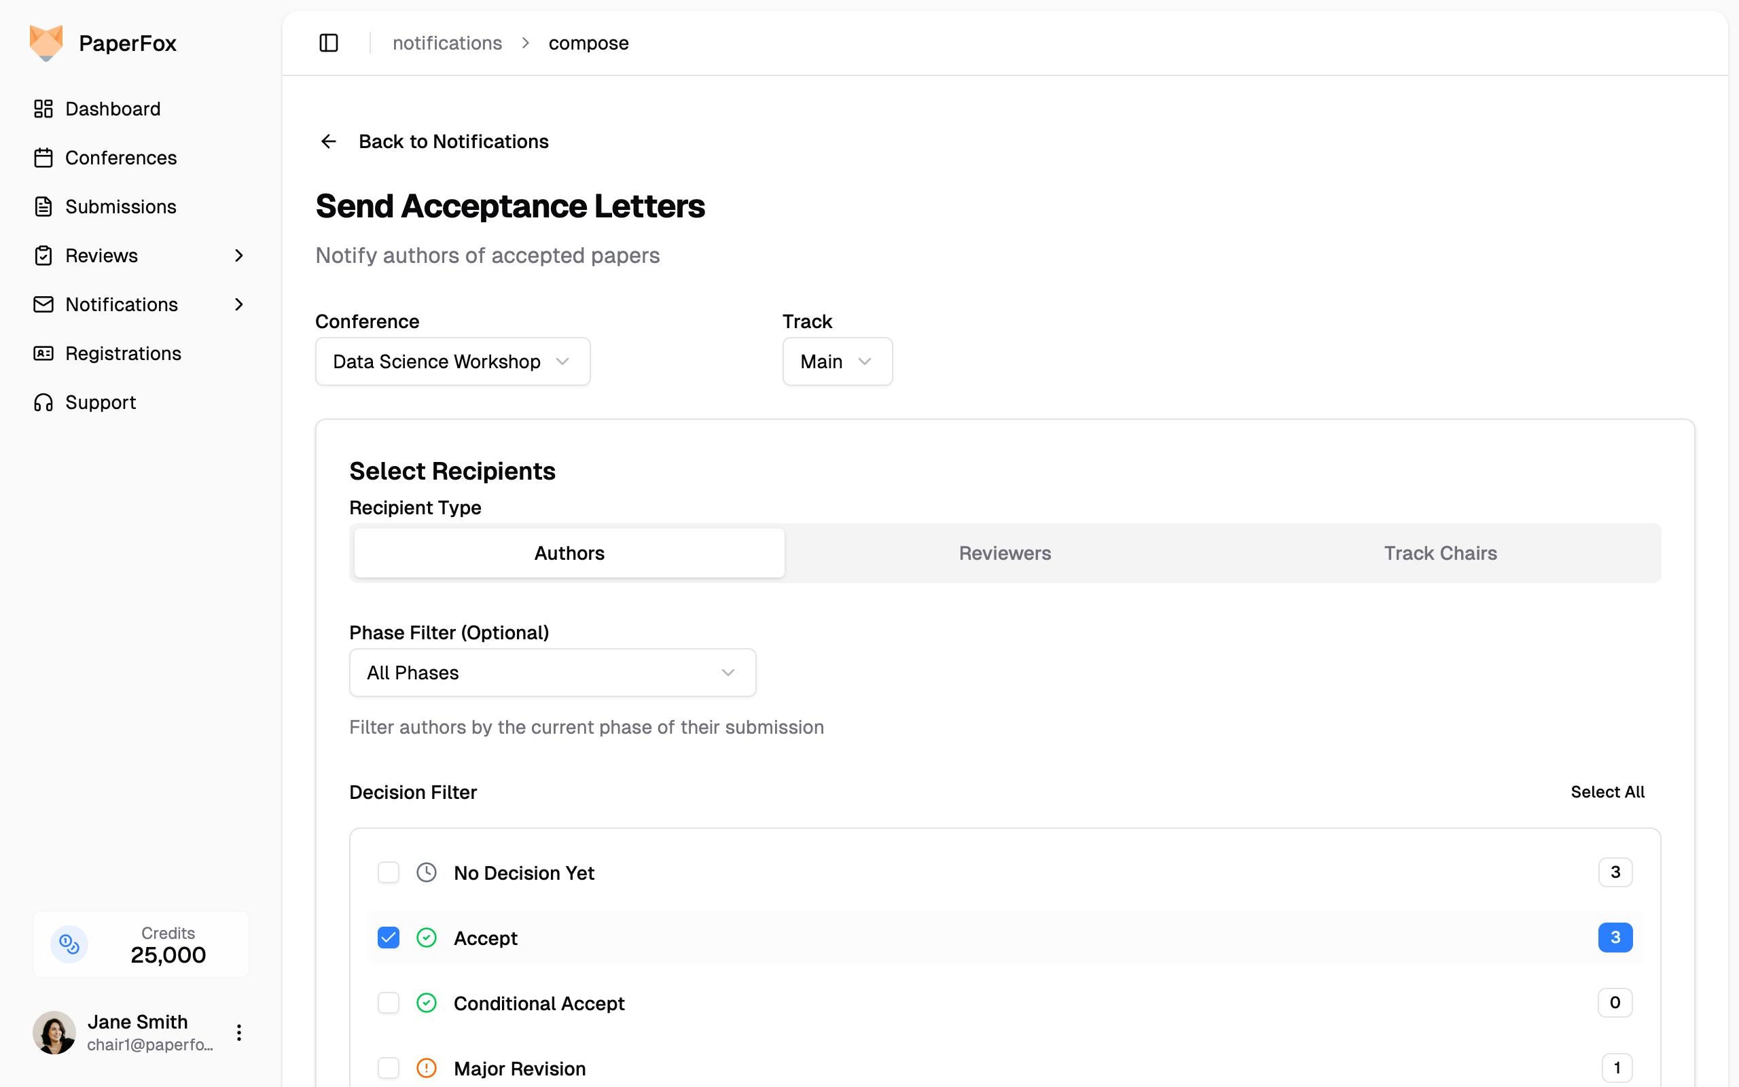Check the No Decision Yet checkbox
Image resolution: width=1739 pixels, height=1087 pixels.
pyautogui.click(x=388, y=872)
